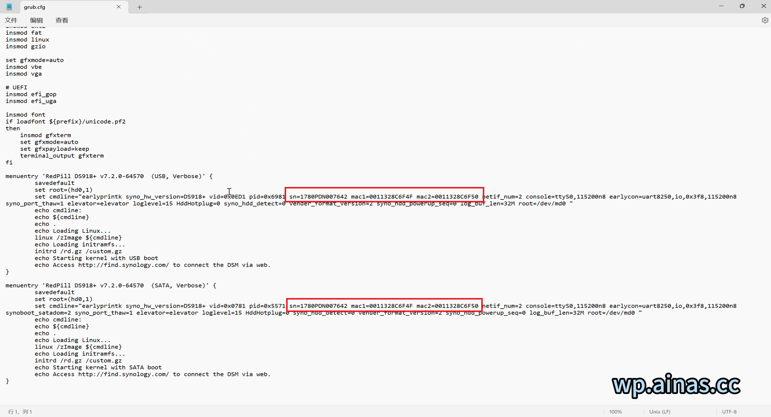Open the 编辑 (Edit) menu

click(36, 20)
